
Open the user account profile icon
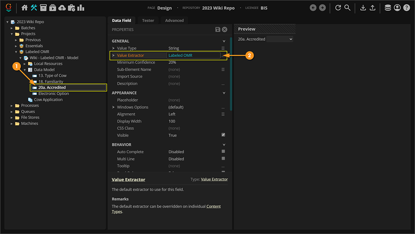pyautogui.click(x=397, y=8)
